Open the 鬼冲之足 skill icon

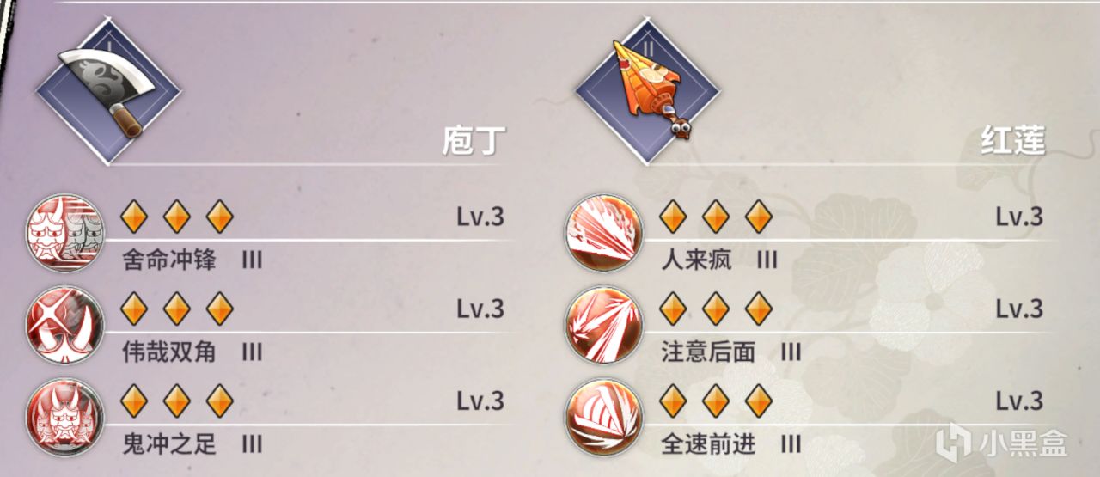click(65, 417)
